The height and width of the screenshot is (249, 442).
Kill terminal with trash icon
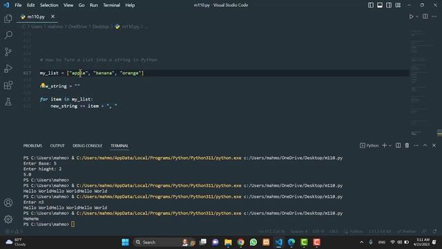tap(407, 145)
